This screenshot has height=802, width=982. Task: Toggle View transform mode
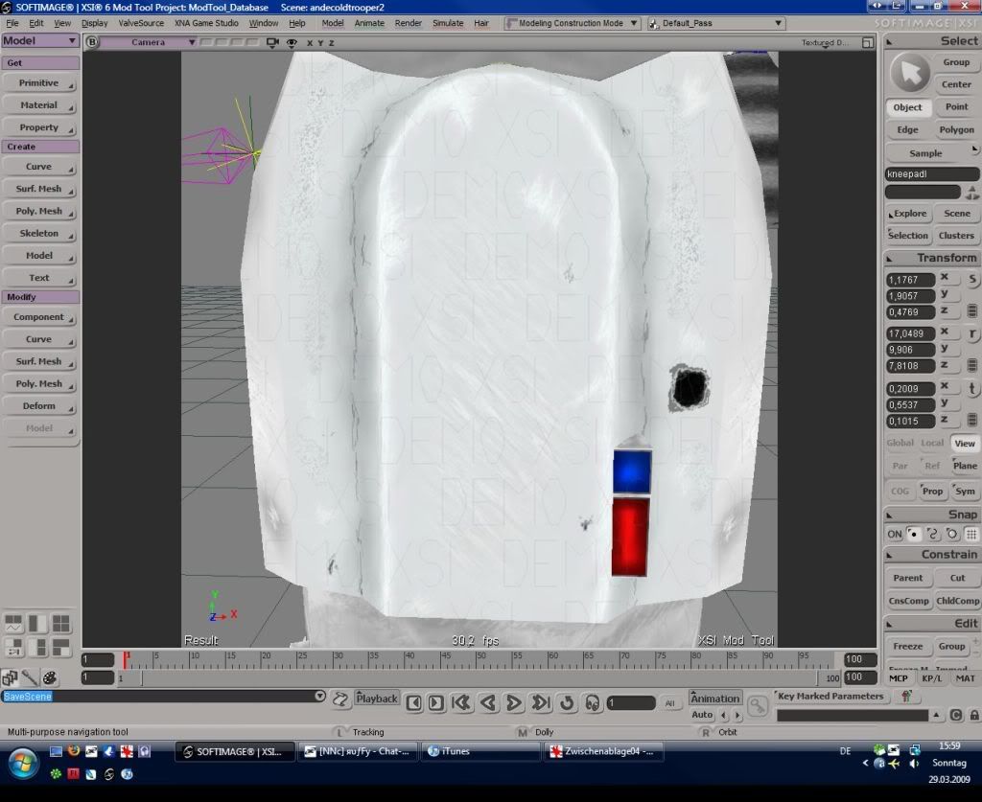(965, 443)
